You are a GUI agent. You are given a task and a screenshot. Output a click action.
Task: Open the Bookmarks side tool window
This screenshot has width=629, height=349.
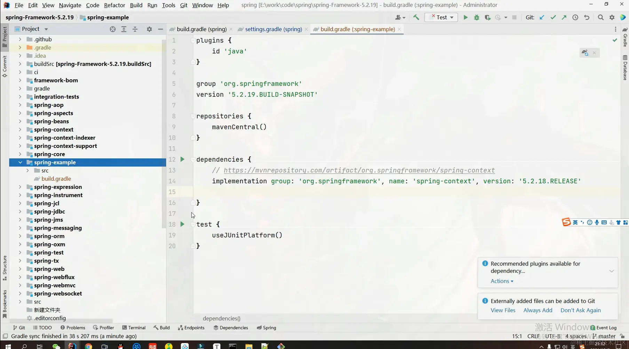click(5, 304)
